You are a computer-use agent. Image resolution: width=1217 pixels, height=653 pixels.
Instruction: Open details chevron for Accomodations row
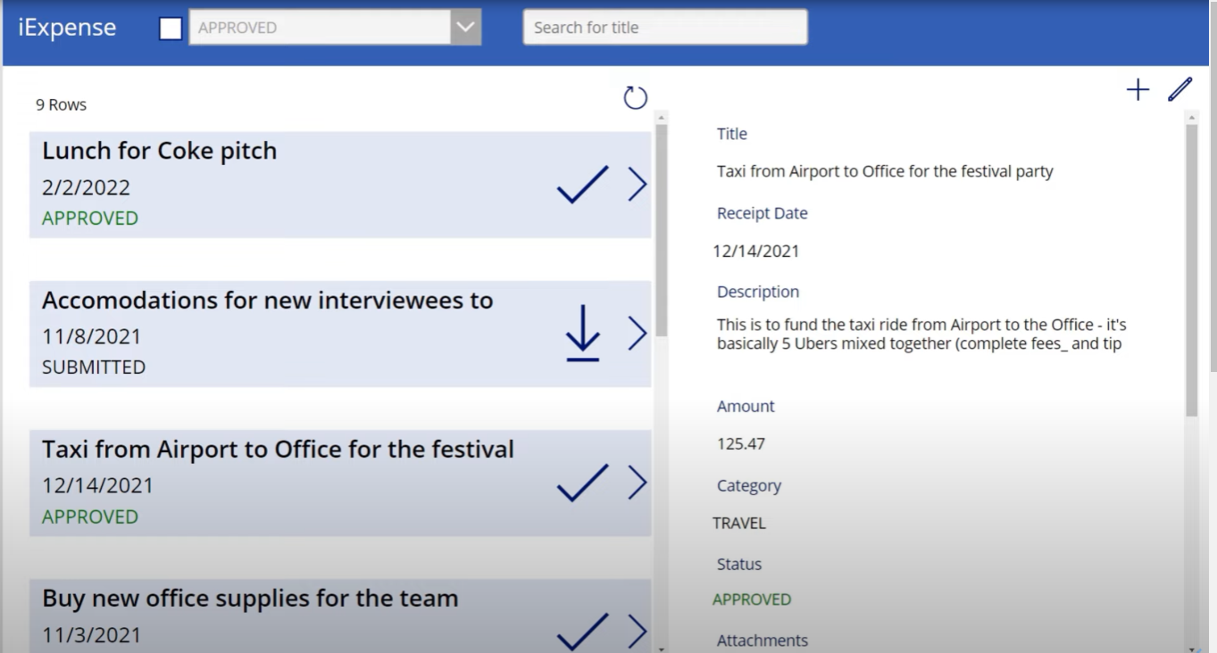(x=637, y=333)
